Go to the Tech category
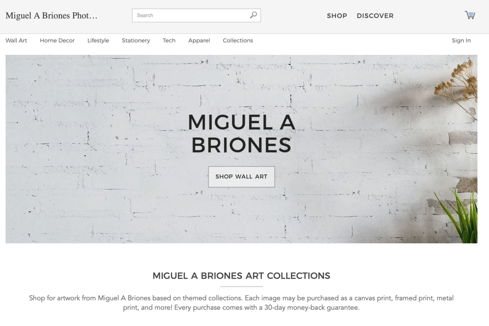The width and height of the screenshot is (489, 326). (169, 41)
